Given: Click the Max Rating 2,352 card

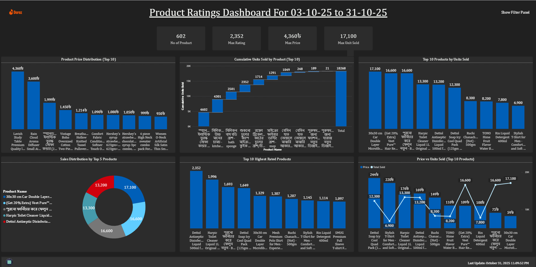Looking at the screenshot, I should tap(236, 38).
